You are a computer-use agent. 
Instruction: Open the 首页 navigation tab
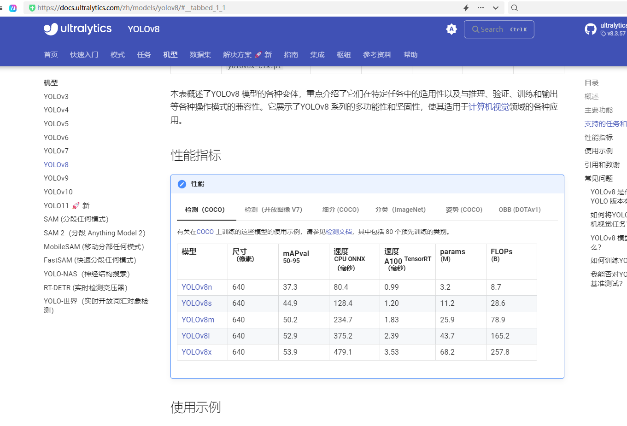[x=51, y=55]
